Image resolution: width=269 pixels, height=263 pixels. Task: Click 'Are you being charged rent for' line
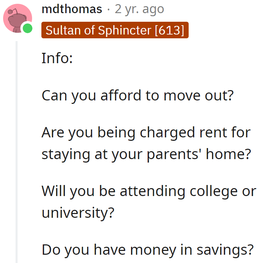click(146, 133)
